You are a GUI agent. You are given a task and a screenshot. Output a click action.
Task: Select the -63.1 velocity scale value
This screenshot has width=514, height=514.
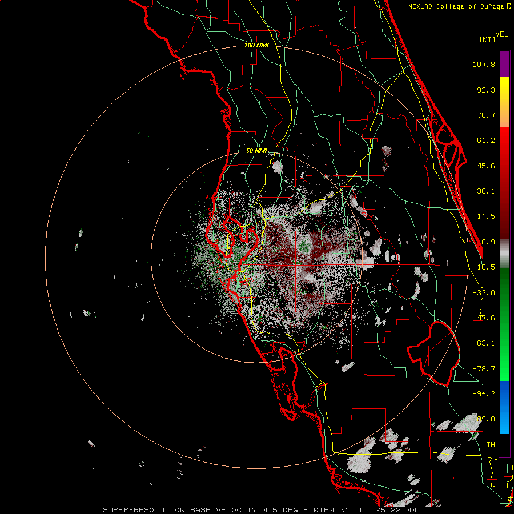pos(484,343)
